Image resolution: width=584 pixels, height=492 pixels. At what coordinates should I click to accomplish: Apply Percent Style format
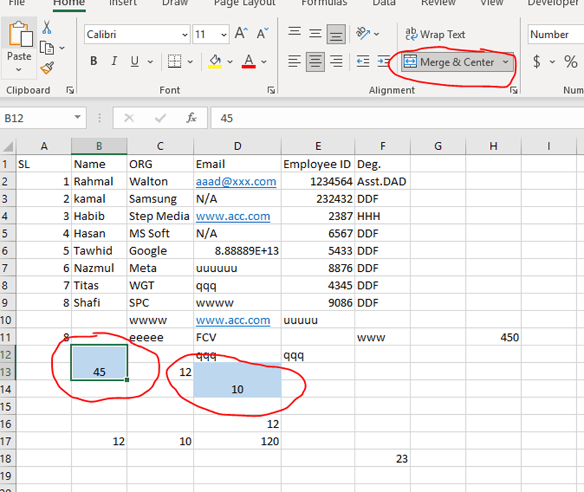point(571,62)
